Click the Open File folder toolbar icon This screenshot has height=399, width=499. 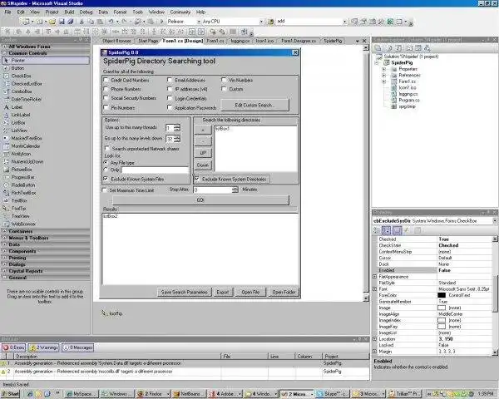(52, 22)
